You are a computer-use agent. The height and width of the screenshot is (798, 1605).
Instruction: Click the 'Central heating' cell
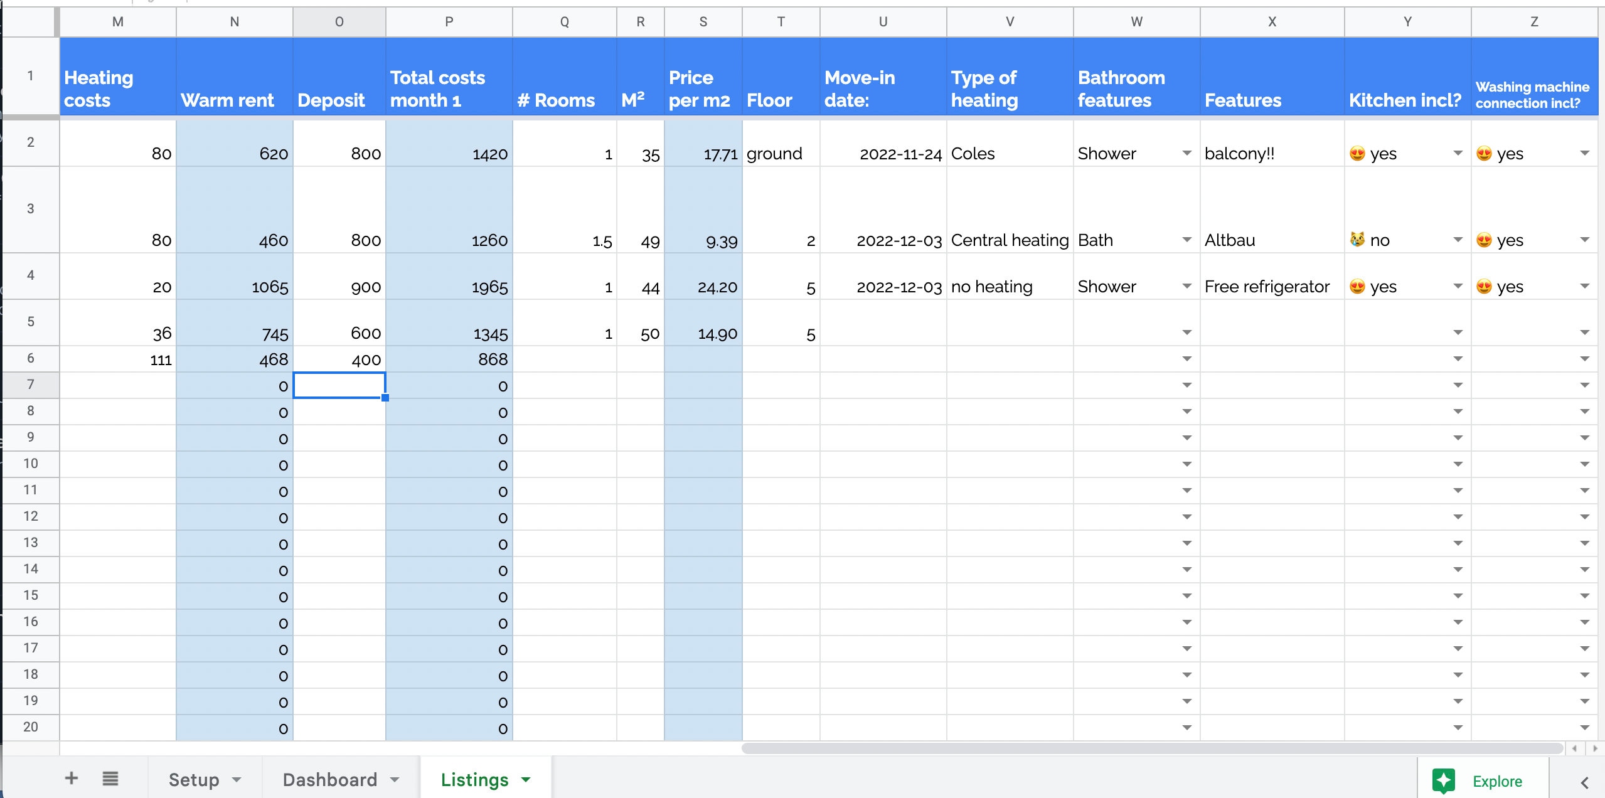(1010, 210)
